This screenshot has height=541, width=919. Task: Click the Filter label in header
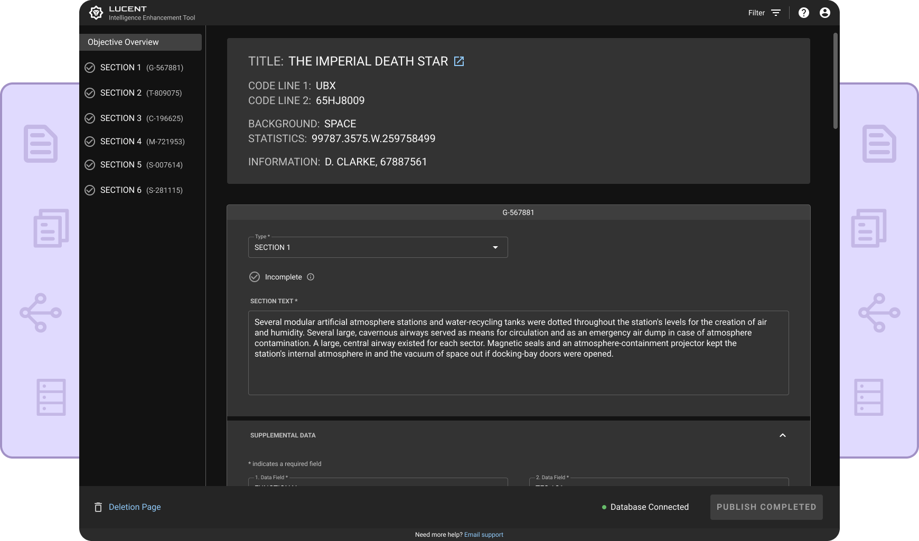(x=756, y=13)
